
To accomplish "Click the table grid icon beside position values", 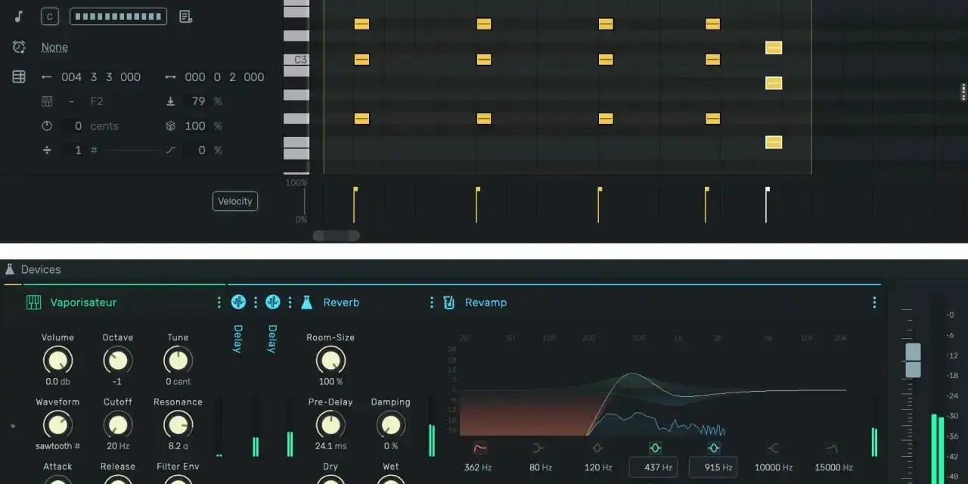I will click(x=19, y=77).
